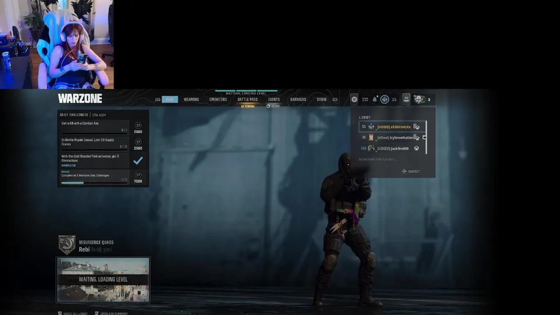Click party leader crown icon by IcySnowNation
Image resolution: width=560 pixels, height=315 pixels.
point(424,137)
